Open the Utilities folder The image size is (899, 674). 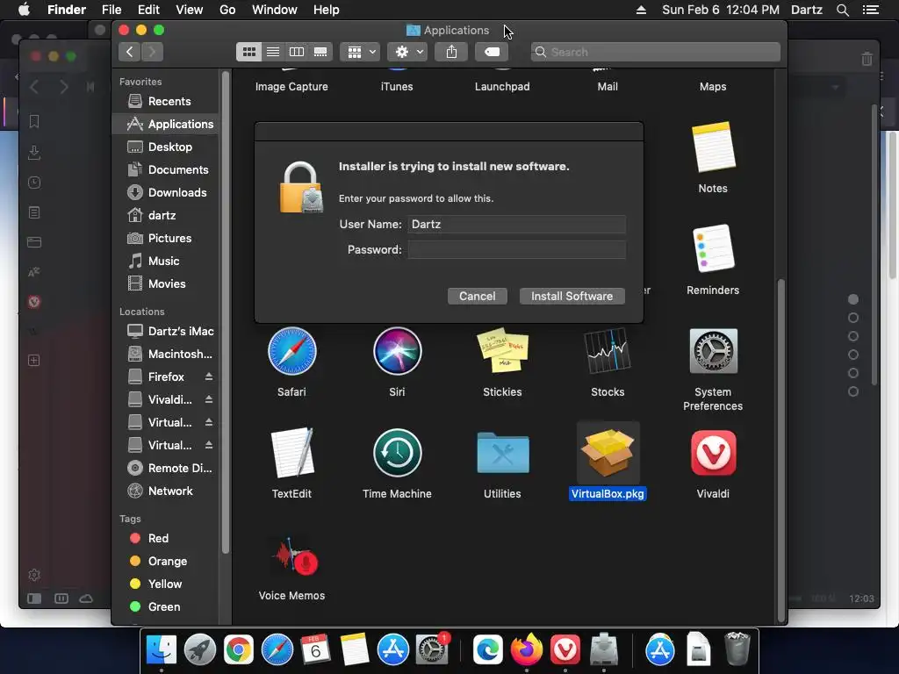pos(502,453)
